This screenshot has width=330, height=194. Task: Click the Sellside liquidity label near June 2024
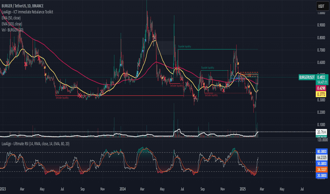tap(176, 86)
